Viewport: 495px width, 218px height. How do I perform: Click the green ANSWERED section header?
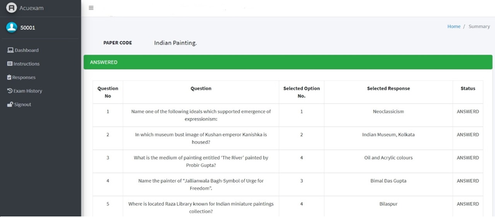coord(288,62)
